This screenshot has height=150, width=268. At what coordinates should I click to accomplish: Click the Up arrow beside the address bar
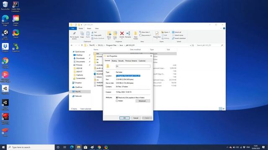coord(82,45)
